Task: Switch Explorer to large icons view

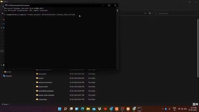Action: tap(197, 104)
